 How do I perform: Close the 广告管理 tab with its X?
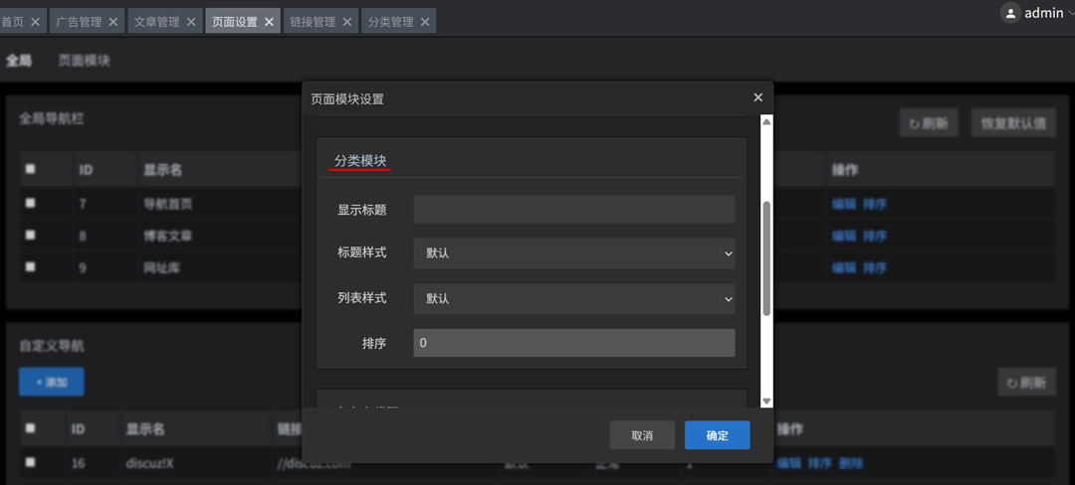[x=112, y=22]
